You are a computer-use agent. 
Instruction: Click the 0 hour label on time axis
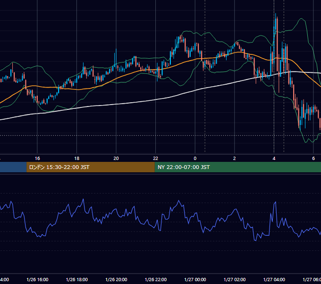(x=195, y=159)
